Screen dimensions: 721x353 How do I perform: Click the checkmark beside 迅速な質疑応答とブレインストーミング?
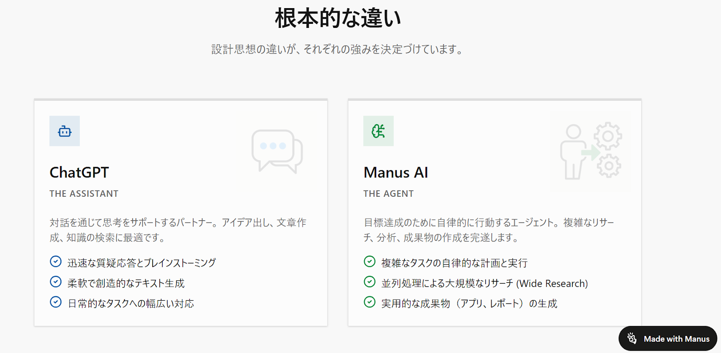55,262
